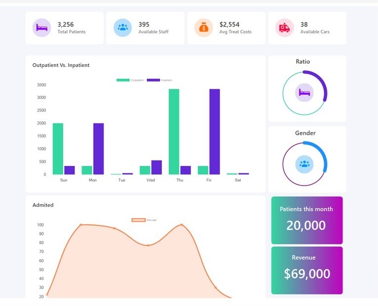The width and height of the screenshot is (378, 306).
Task: Click the first peak point on Admited line
Action: point(80,225)
